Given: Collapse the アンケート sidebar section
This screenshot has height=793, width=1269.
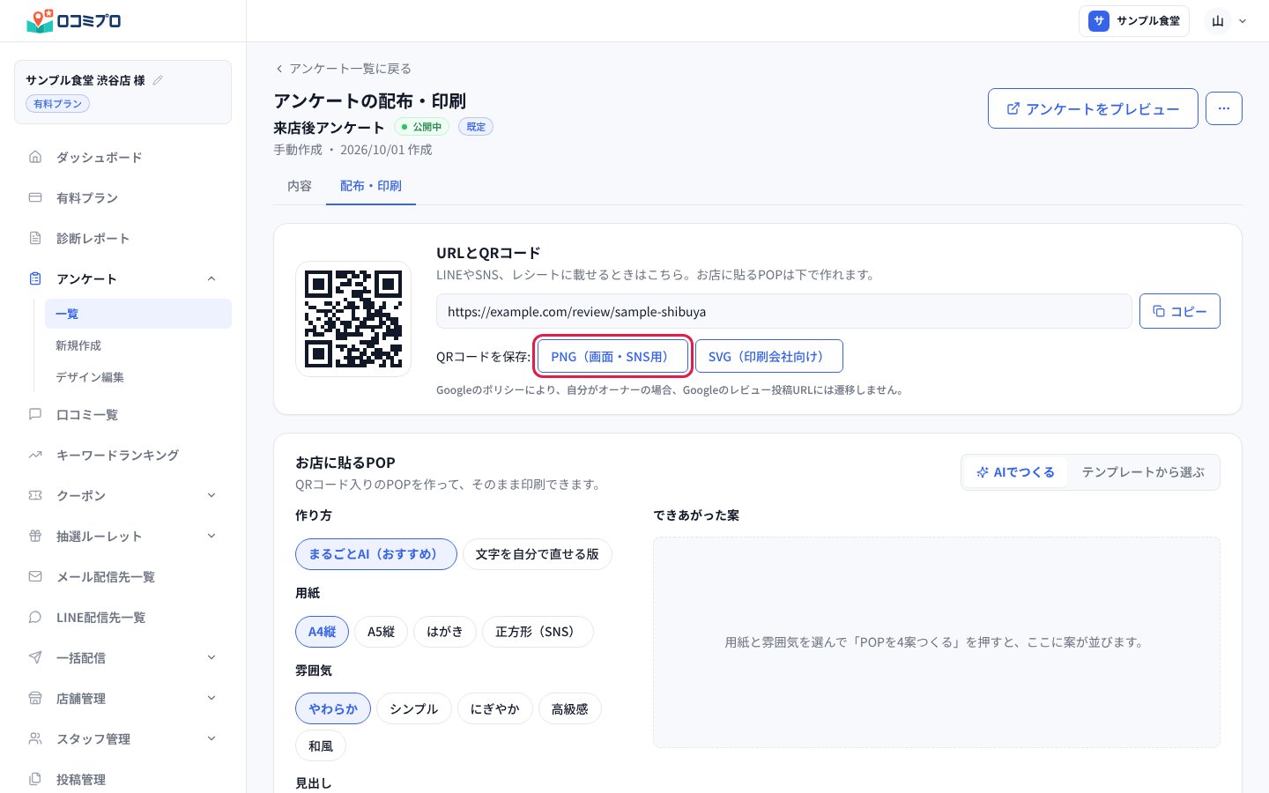Looking at the screenshot, I should click(x=211, y=278).
